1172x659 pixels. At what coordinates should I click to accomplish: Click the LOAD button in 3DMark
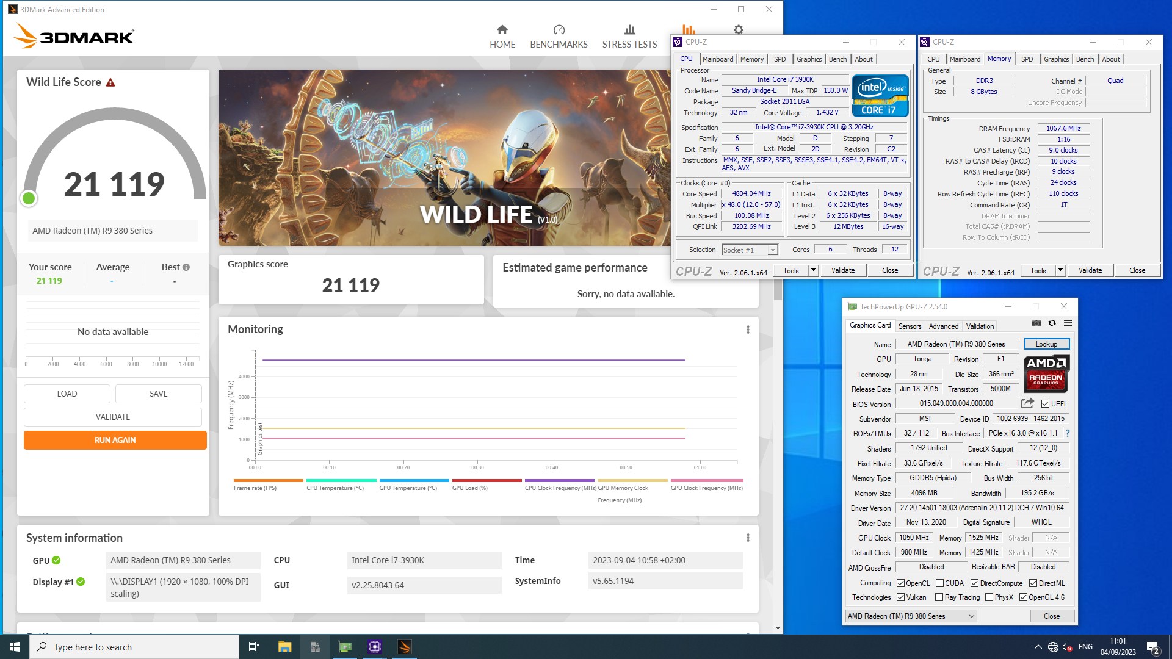(67, 394)
